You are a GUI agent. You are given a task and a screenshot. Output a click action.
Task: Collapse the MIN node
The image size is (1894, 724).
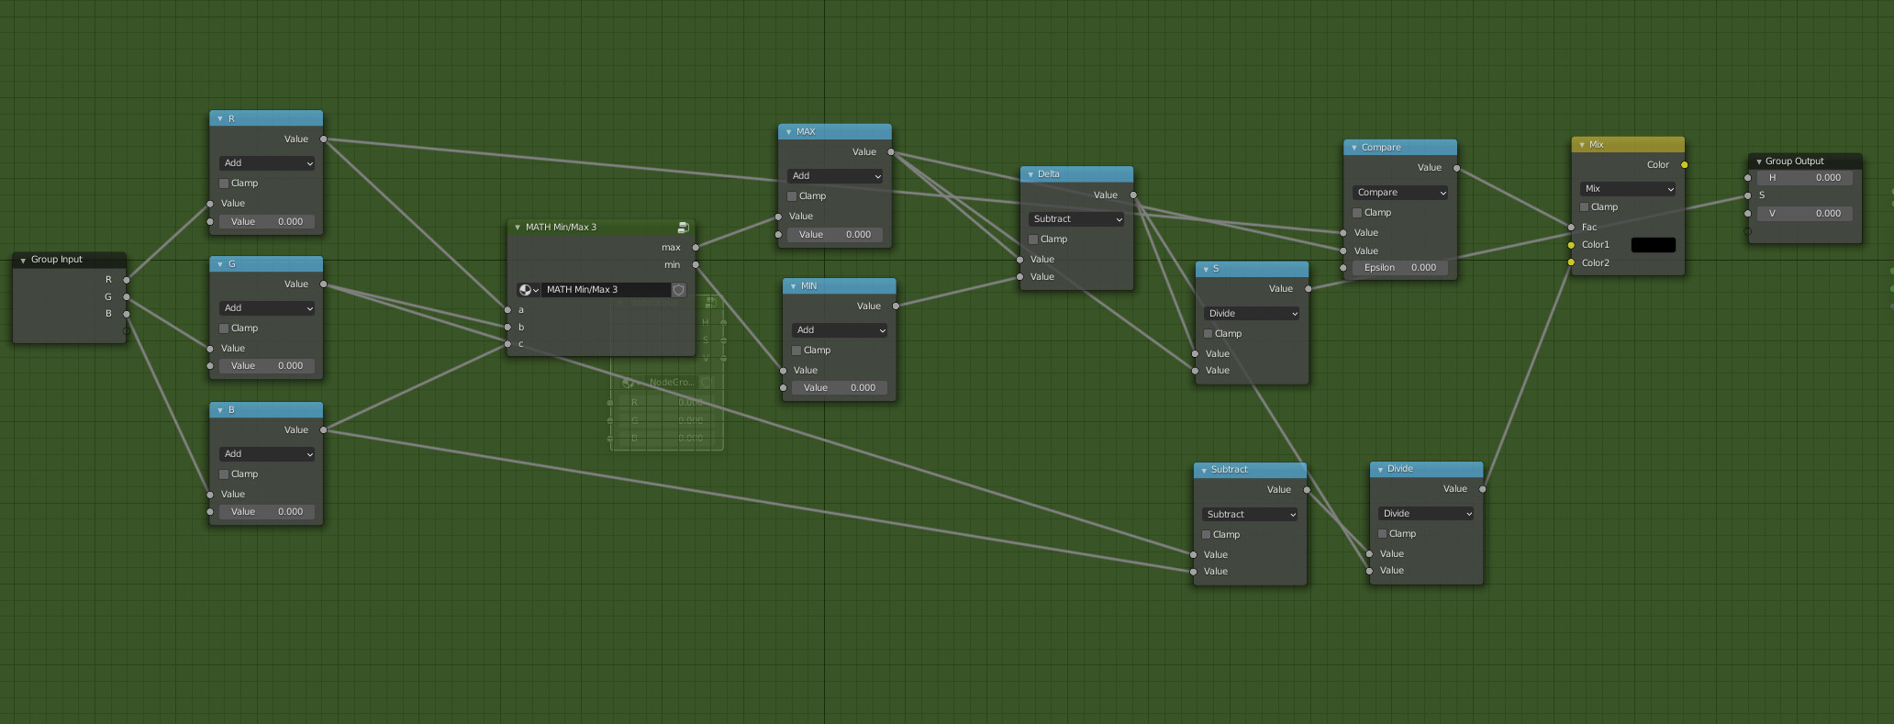(x=793, y=286)
